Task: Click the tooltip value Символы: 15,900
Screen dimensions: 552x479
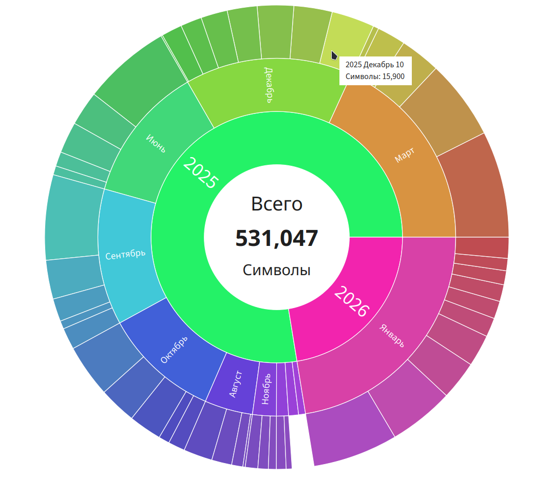Action: coord(375,76)
